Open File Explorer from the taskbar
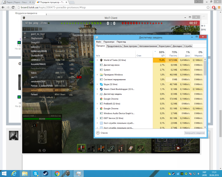Image resolution: width=222 pixels, height=177 pixels. [25, 173]
